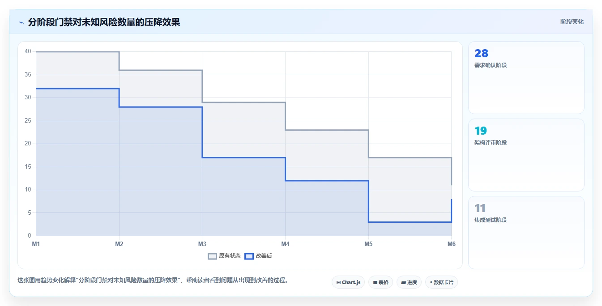Click the M3 x-axis label
This screenshot has width=602, height=306.
[x=202, y=244]
